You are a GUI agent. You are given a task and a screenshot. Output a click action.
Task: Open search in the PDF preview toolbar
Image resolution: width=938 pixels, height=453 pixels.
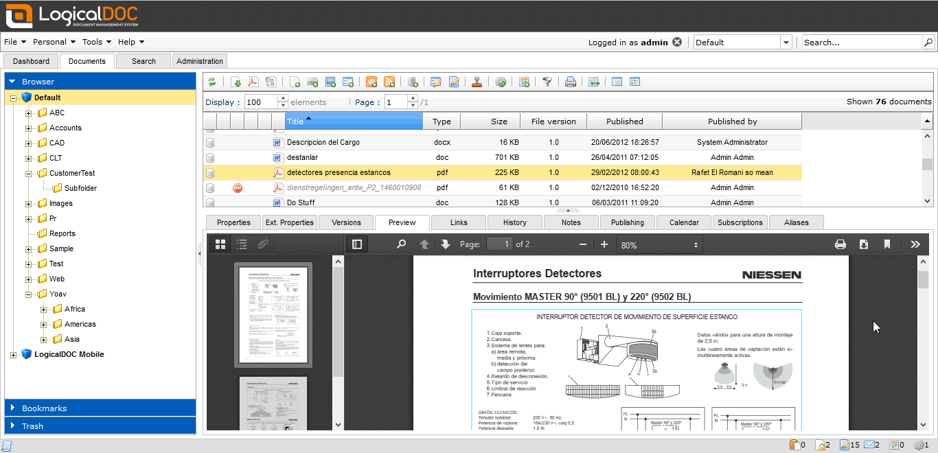401,244
